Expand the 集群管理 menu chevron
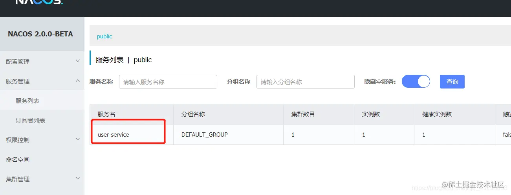 coord(78,179)
